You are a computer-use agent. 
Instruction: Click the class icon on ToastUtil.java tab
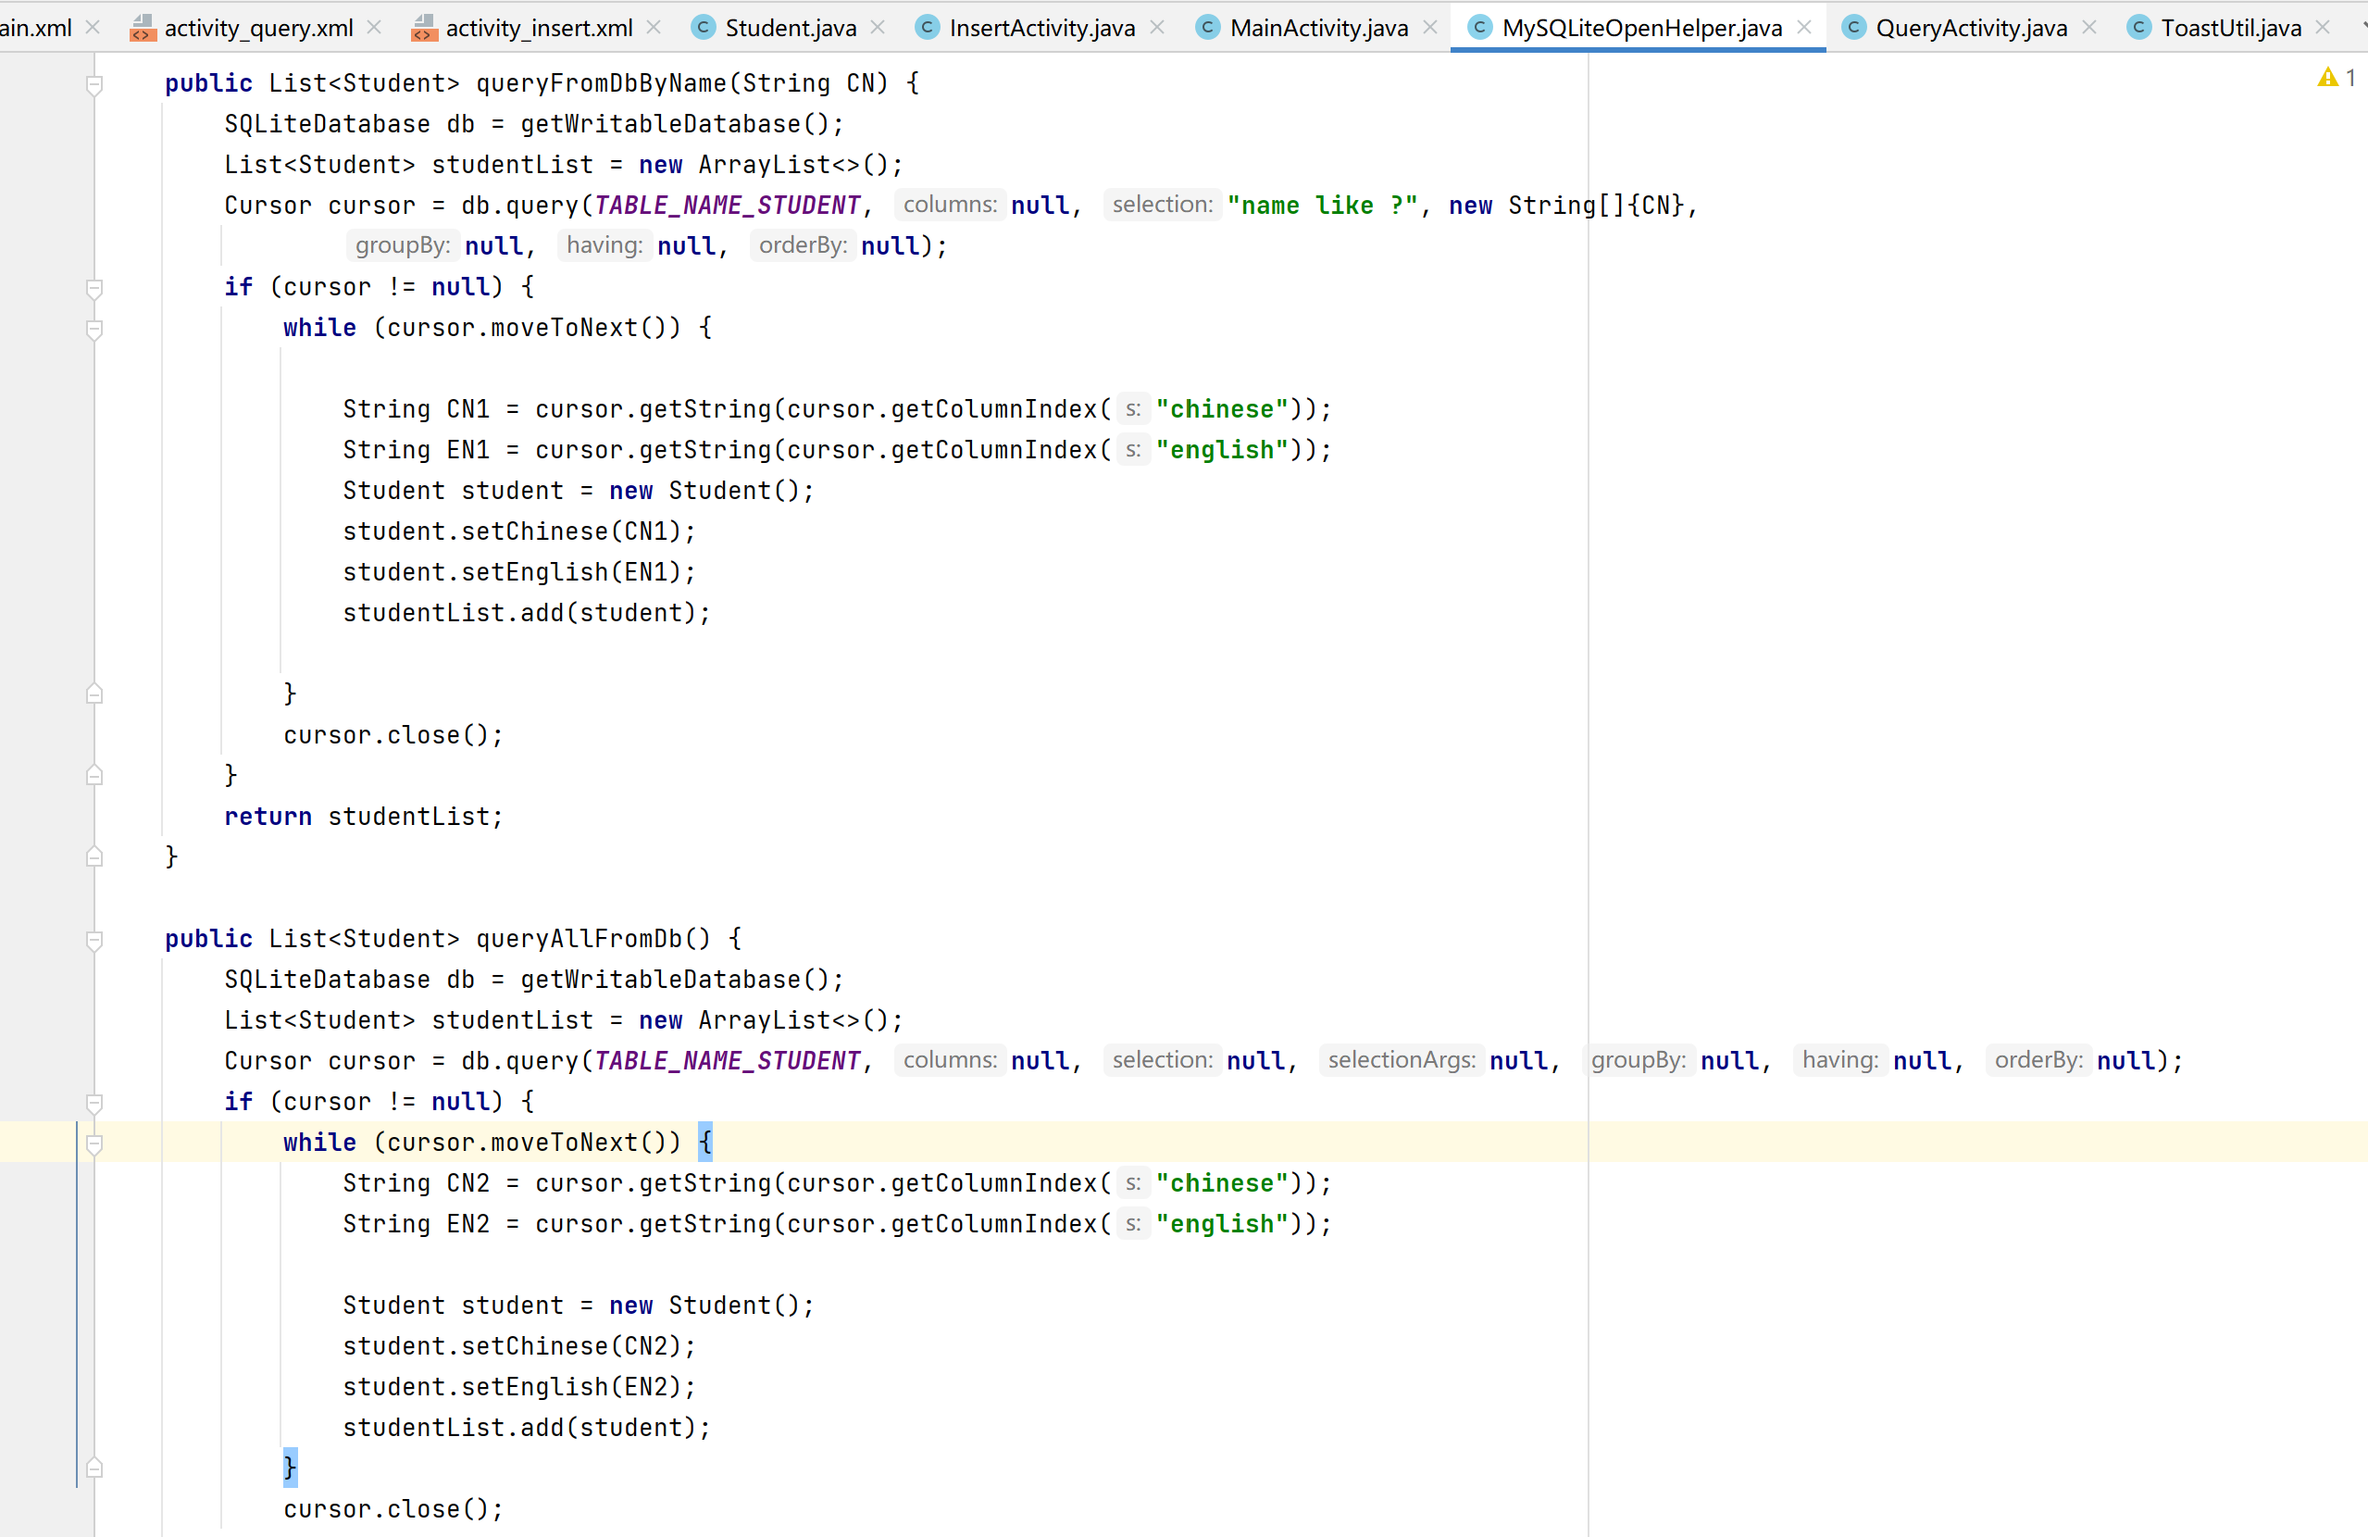point(2139,28)
